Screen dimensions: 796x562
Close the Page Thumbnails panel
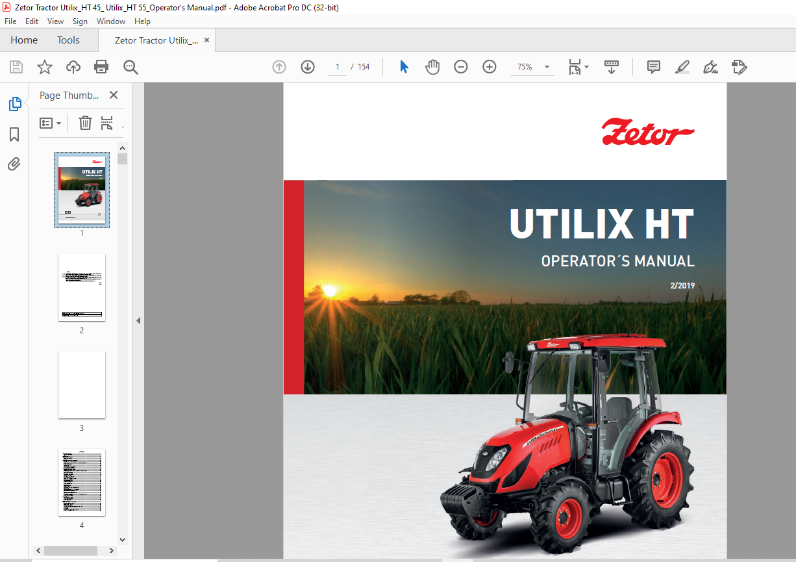114,95
